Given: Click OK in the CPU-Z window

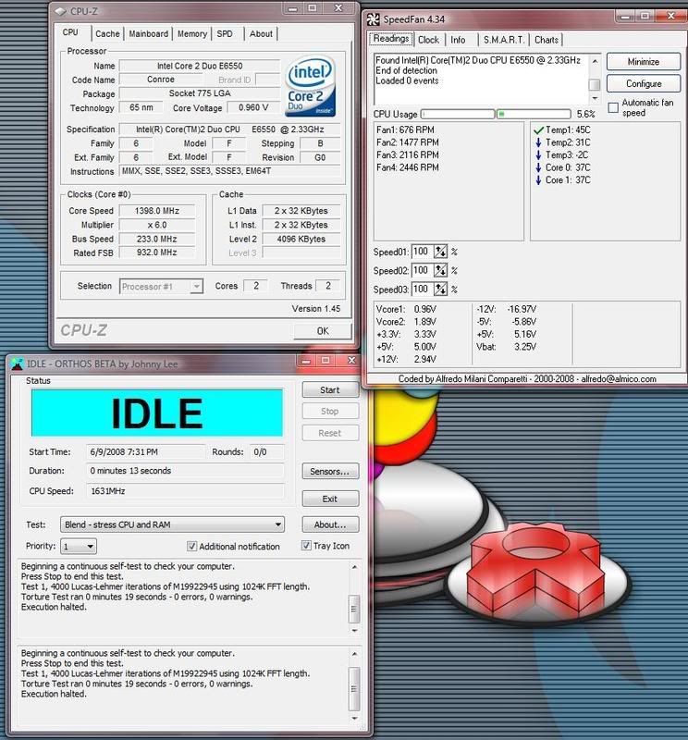Looking at the screenshot, I should (323, 331).
